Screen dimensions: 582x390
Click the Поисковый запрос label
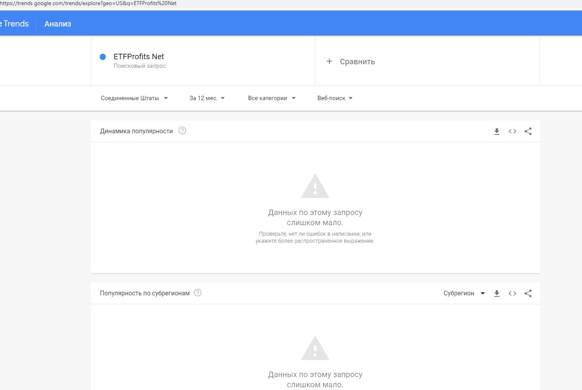coord(140,66)
